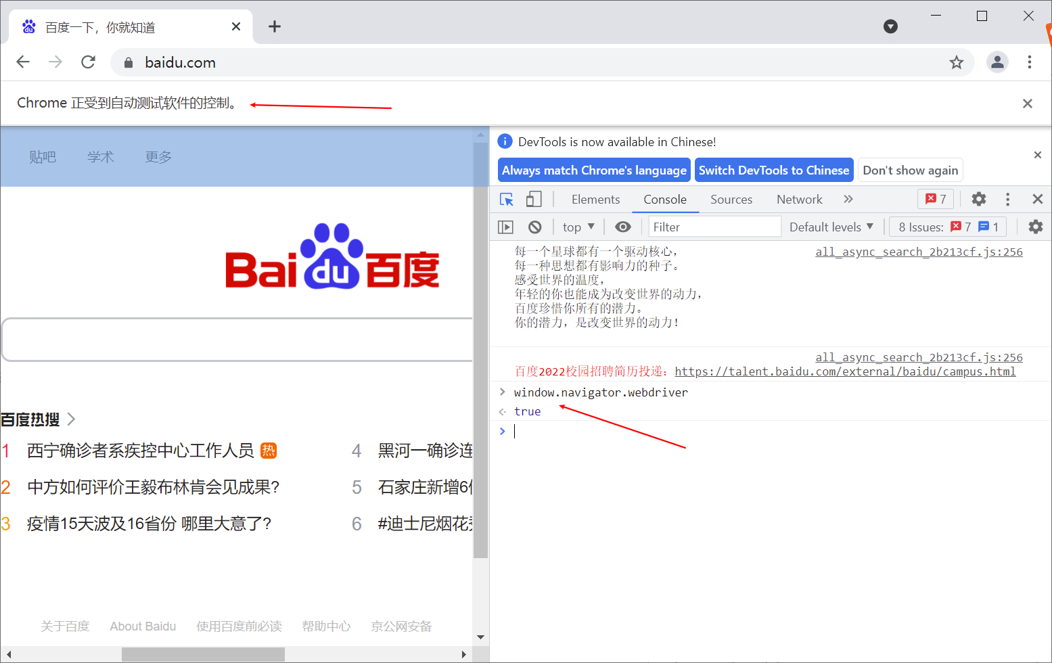1052x663 pixels.
Task: Dismiss the automated test software infobar
Action: tap(1028, 104)
